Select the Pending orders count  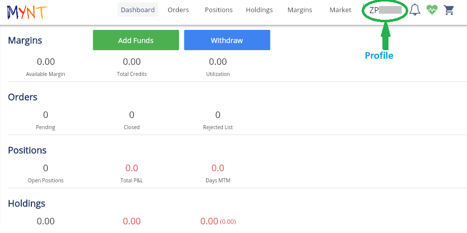pos(46,115)
